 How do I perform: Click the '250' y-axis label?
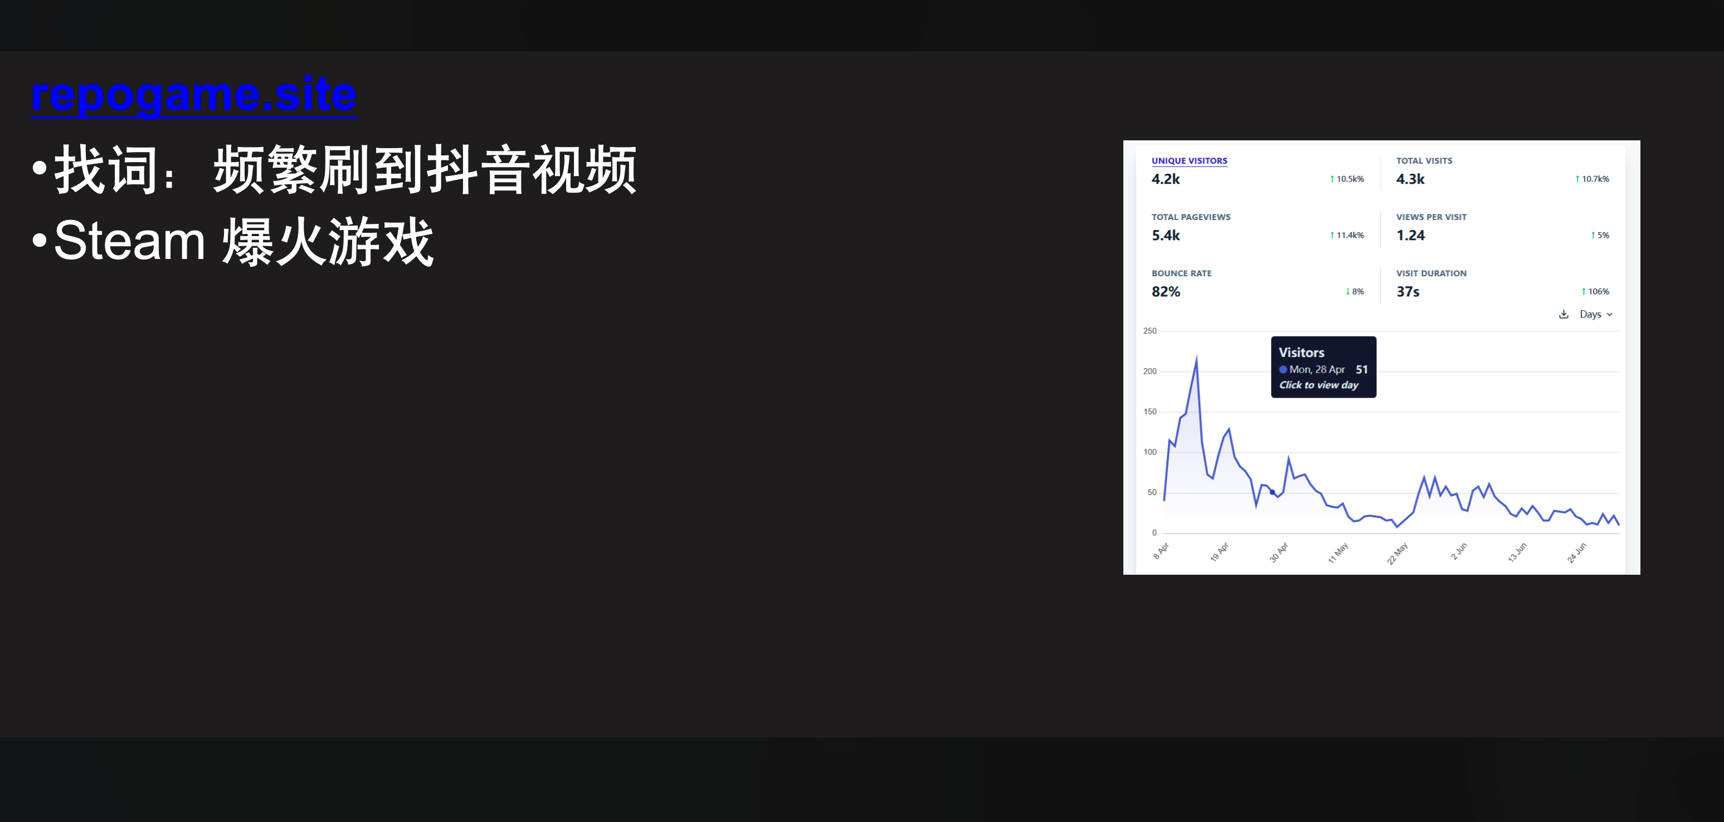click(1150, 331)
